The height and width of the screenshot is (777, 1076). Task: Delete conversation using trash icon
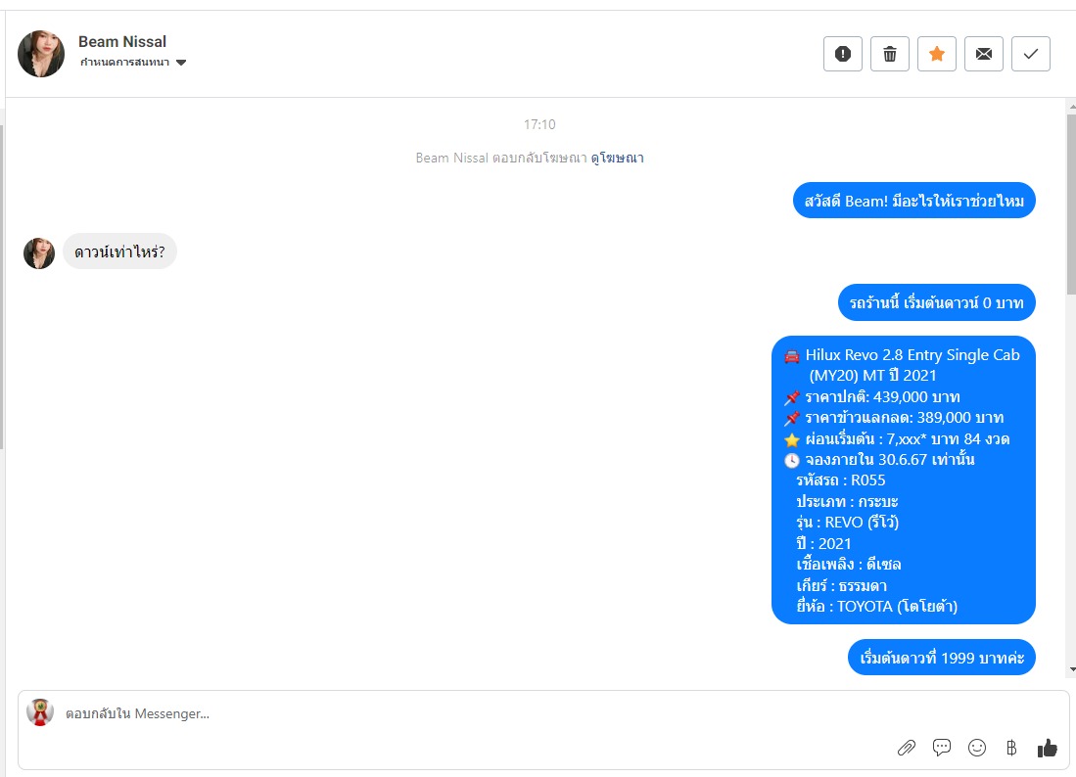(x=889, y=54)
